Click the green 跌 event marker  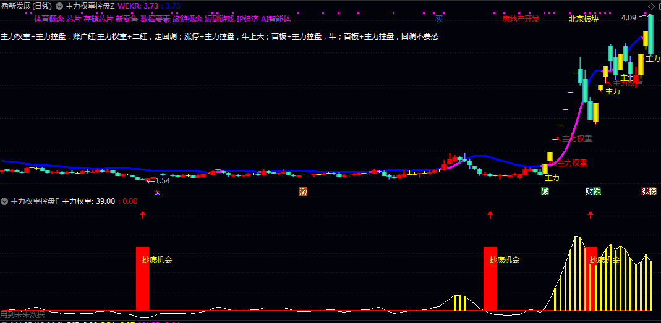coord(597,191)
